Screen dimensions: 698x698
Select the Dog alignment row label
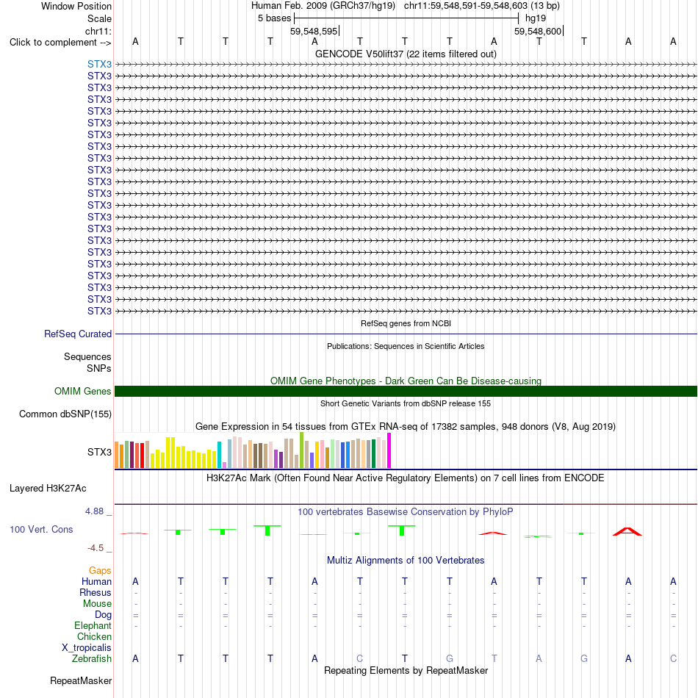pos(103,615)
